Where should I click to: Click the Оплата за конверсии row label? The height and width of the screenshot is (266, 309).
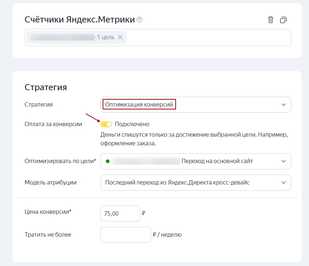coord(53,124)
